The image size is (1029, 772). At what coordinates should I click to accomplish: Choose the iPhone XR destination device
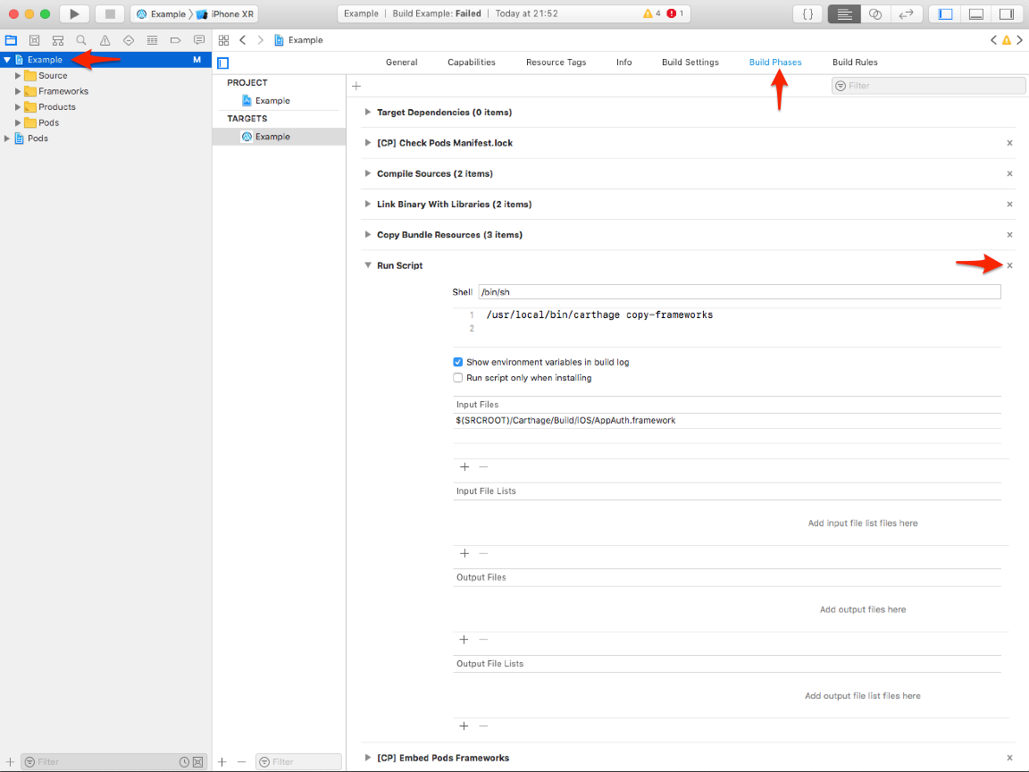(x=226, y=13)
